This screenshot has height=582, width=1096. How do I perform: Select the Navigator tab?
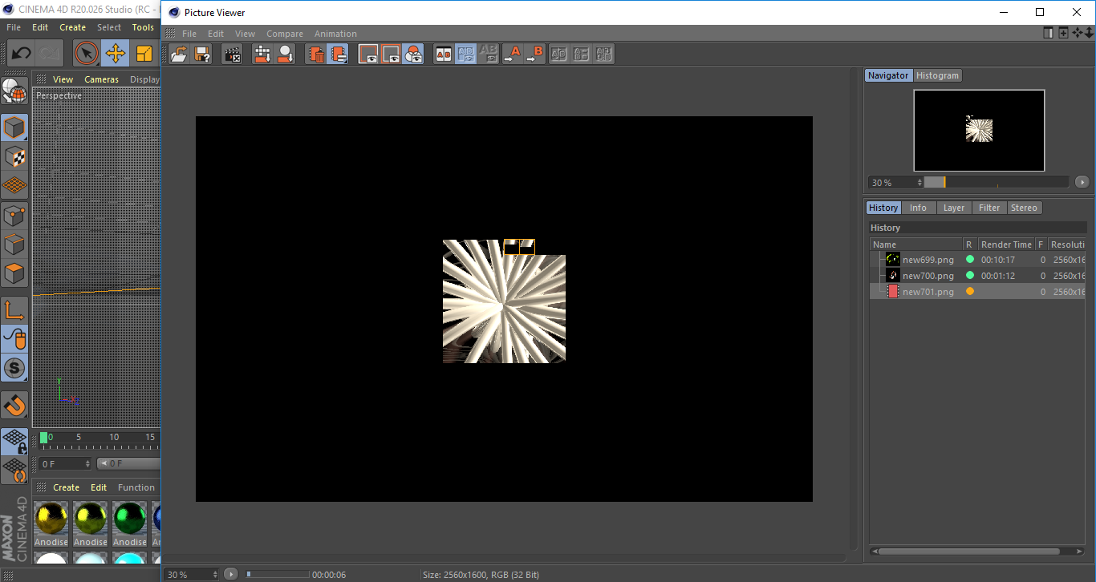click(888, 75)
